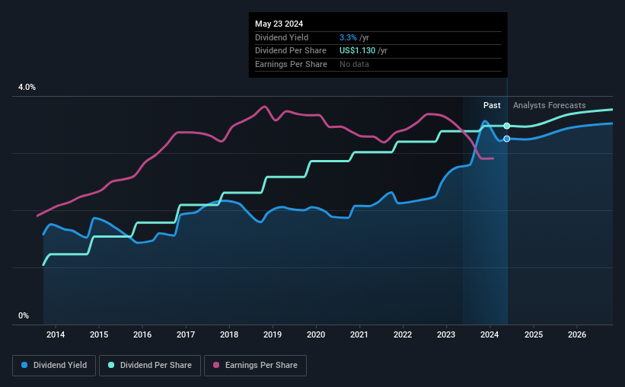This screenshot has width=625, height=387.
Task: Click the US$1.130 dividend value
Action: [358, 51]
